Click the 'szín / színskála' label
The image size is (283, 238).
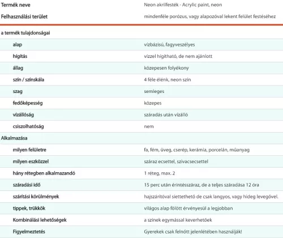(28, 80)
